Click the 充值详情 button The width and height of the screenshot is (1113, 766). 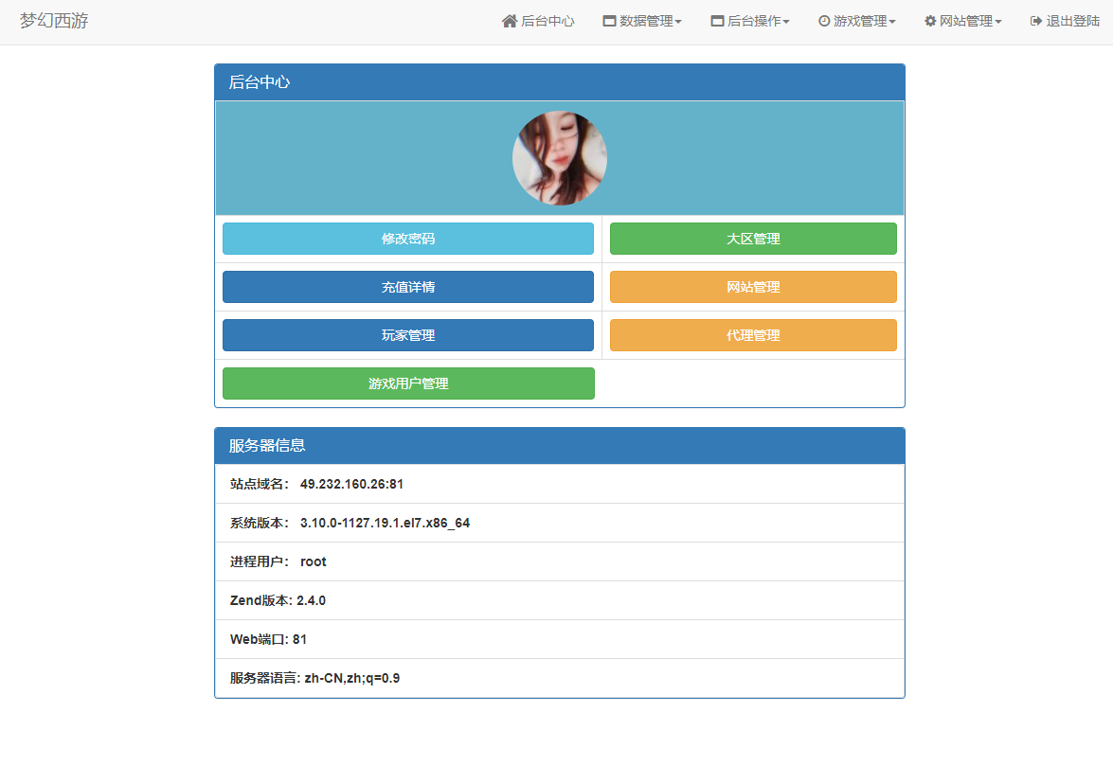[x=408, y=287]
